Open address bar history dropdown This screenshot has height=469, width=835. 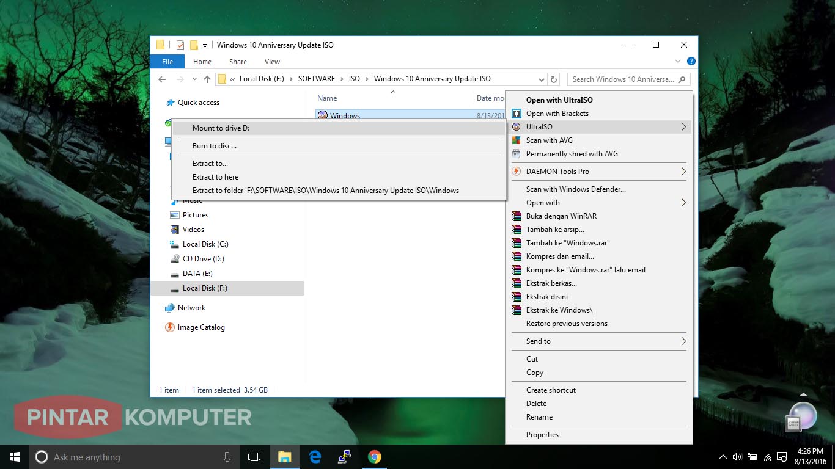tap(542, 79)
